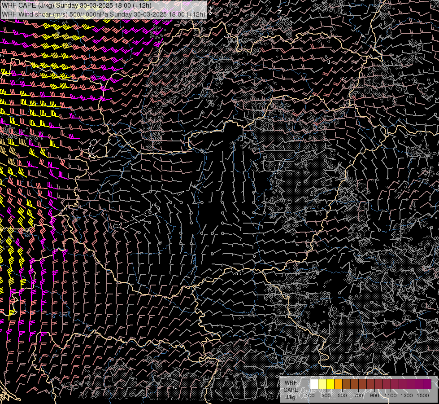Click the orange CAPE legend swatch
The image size is (439, 404).
338,384
